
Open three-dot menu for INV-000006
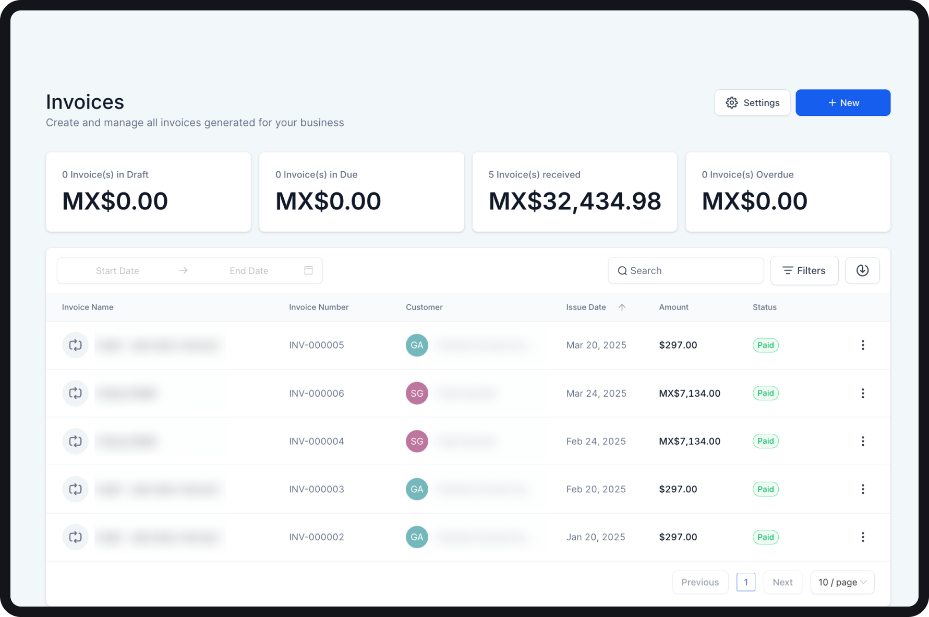pyautogui.click(x=863, y=393)
